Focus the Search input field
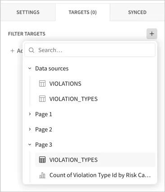Screen dimensions: 165x192 [x=90, y=50]
